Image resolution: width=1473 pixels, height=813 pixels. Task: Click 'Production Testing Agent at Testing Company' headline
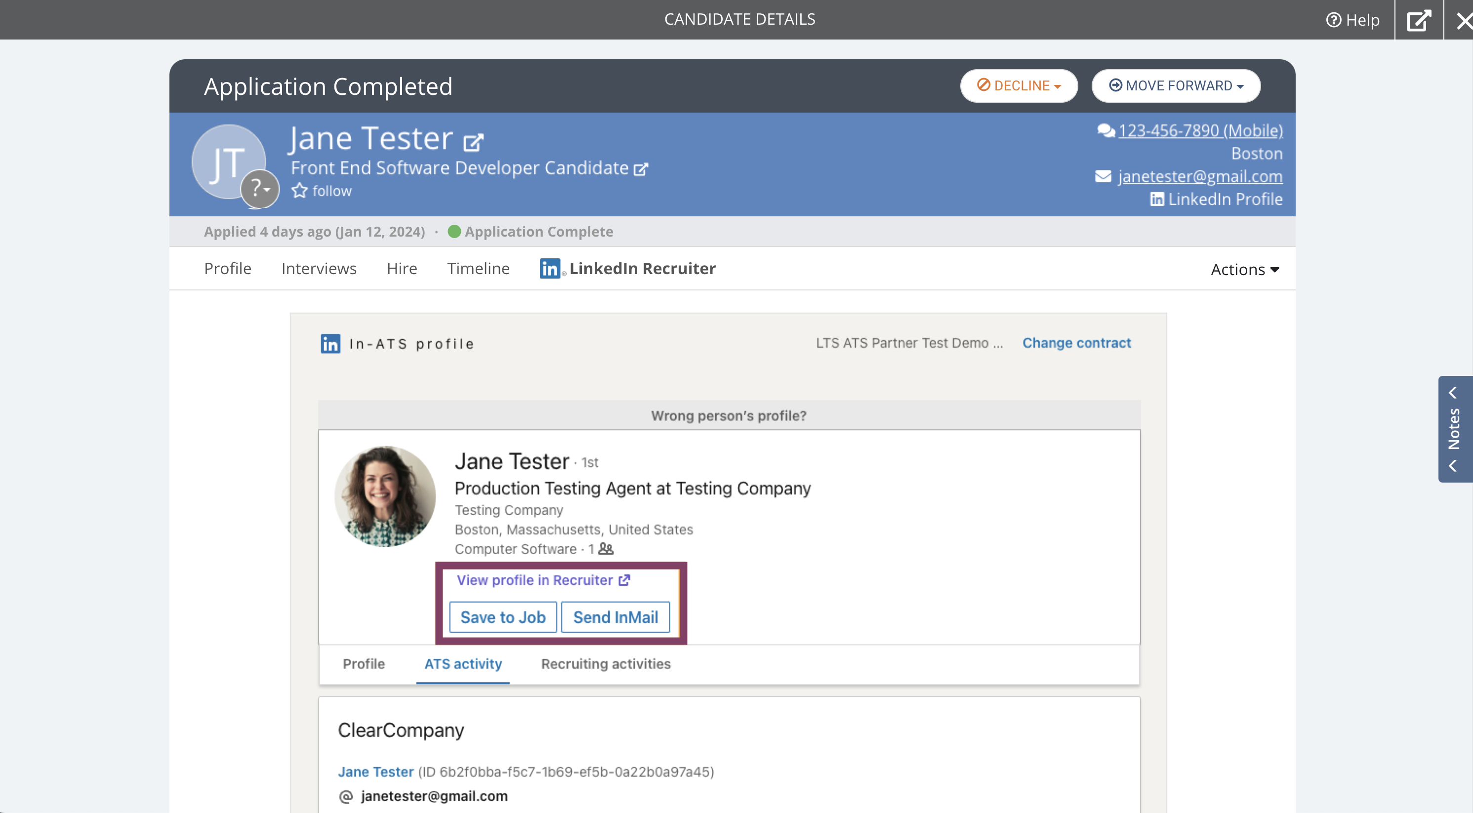633,488
